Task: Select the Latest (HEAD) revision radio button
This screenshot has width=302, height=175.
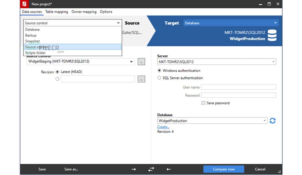Action: pyautogui.click(x=57, y=72)
